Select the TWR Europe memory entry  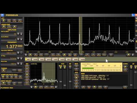95,76
